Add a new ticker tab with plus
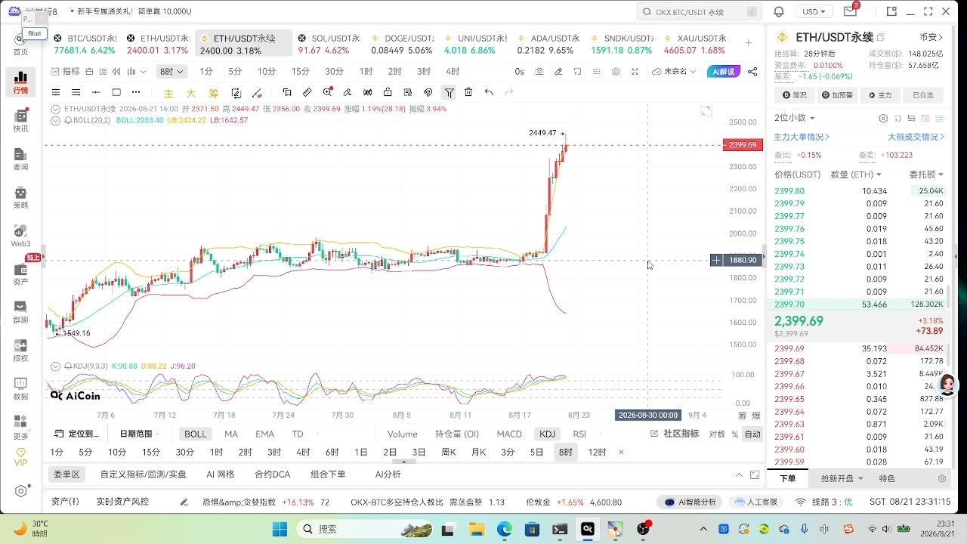 748,43
